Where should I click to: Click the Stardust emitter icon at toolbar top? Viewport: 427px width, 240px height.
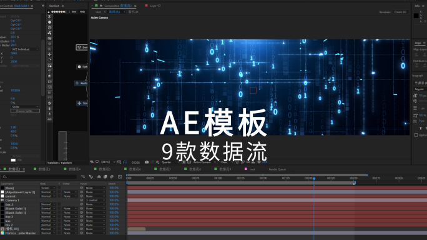(49, 17)
